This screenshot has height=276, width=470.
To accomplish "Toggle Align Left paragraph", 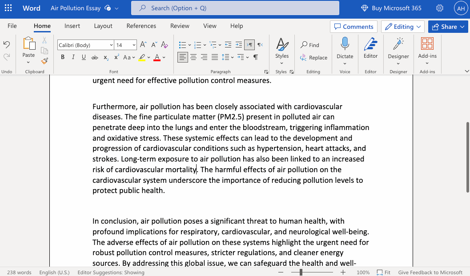I will tap(183, 57).
